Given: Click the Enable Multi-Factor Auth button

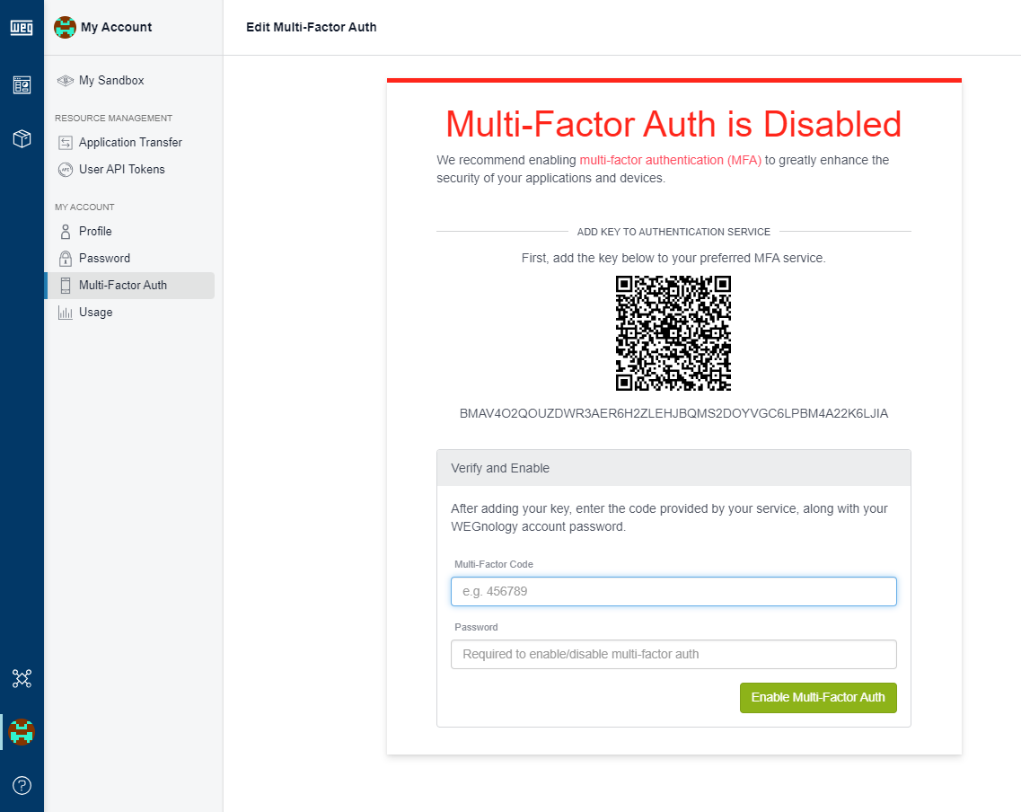Looking at the screenshot, I should [818, 697].
